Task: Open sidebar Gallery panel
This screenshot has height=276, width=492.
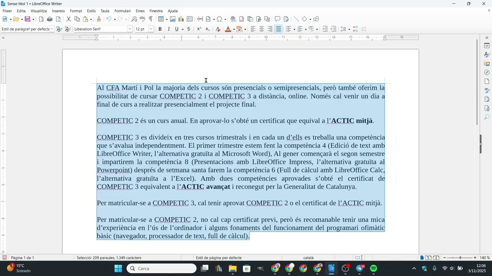Action: click(x=487, y=64)
